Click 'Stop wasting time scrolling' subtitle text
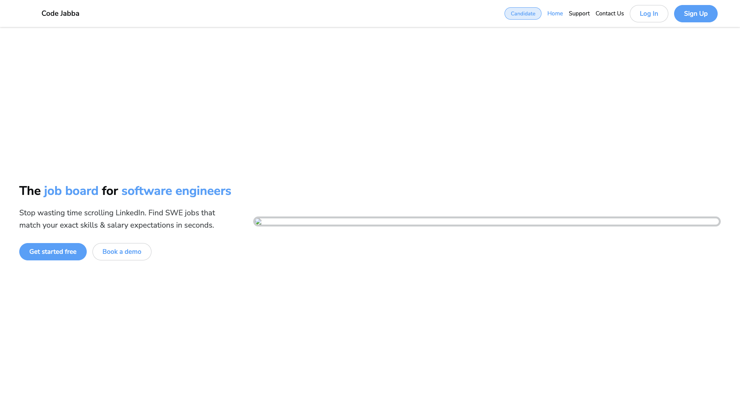740x416 pixels. coord(66,213)
